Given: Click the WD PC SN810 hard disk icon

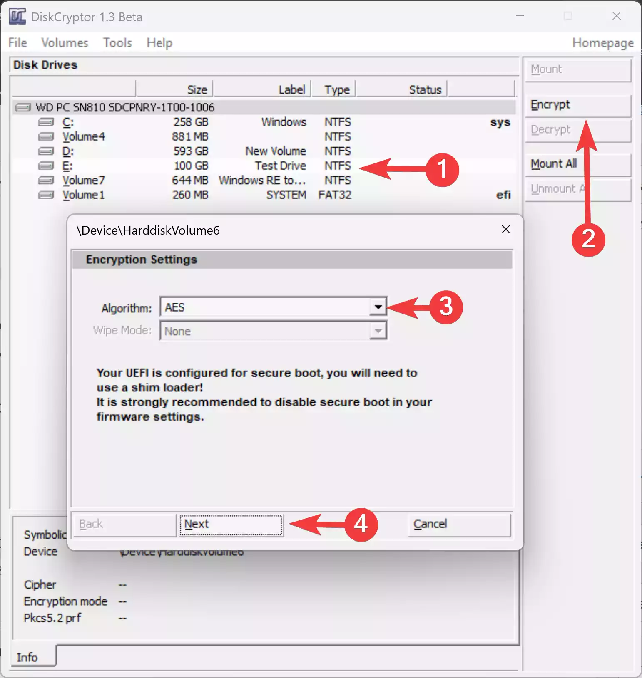Looking at the screenshot, I should tap(23, 108).
